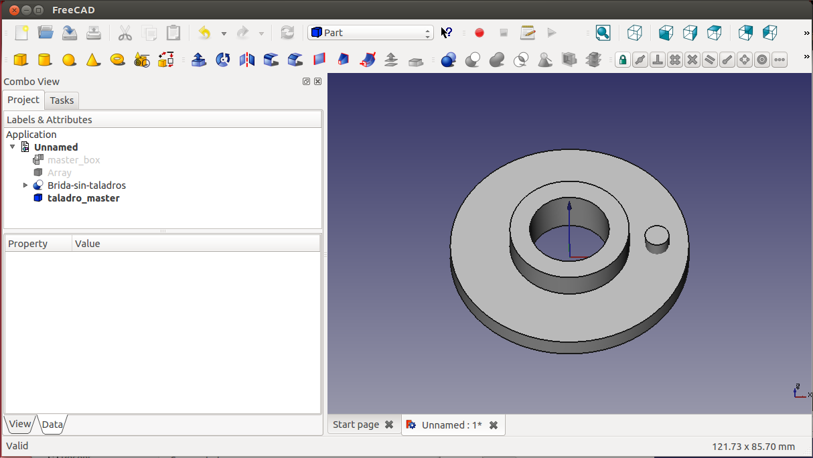Viewport: 813px width, 458px height.
Task: Switch to the Tasks tab
Action: tap(62, 100)
